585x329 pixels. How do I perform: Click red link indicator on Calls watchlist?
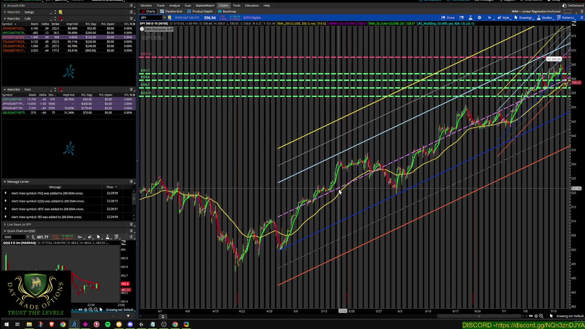tap(60, 18)
